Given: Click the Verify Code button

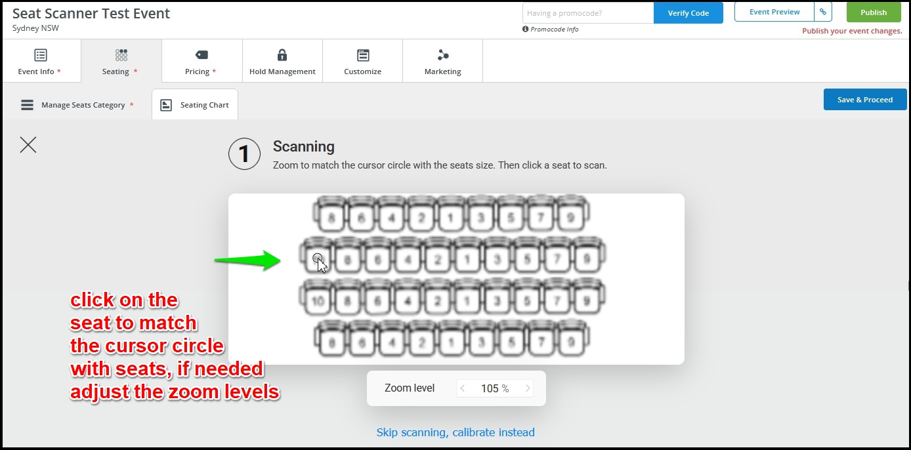Looking at the screenshot, I should point(689,13).
